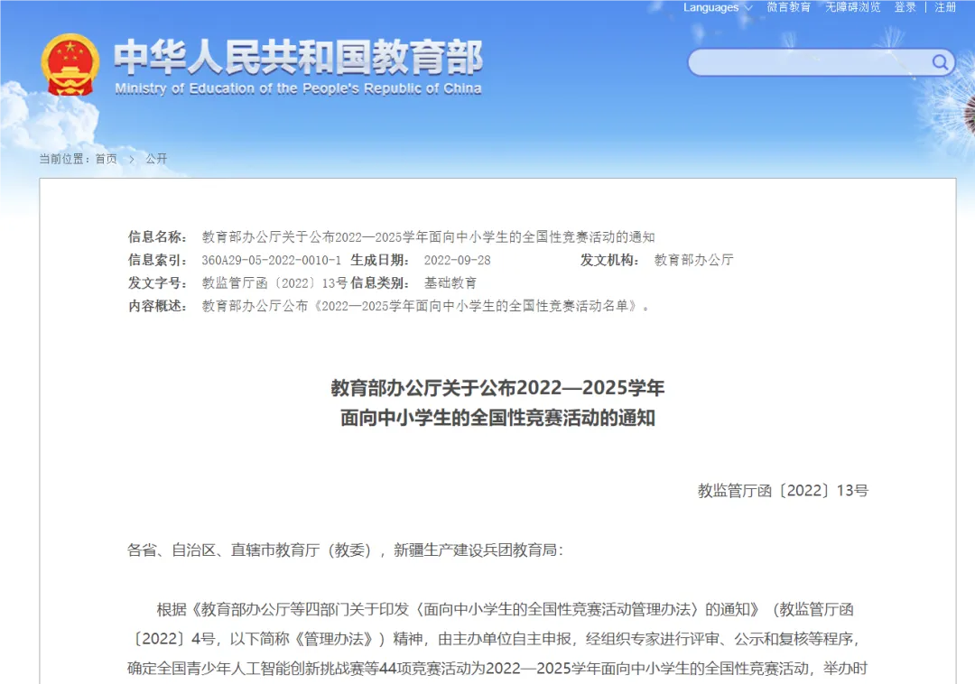The height and width of the screenshot is (684, 975).
Task: Open the 微言教育 link
Action: 788,7
